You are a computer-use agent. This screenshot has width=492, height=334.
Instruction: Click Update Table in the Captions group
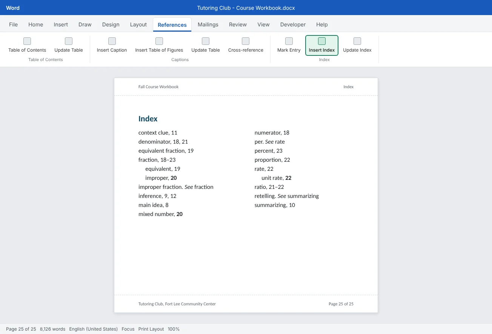206,45
